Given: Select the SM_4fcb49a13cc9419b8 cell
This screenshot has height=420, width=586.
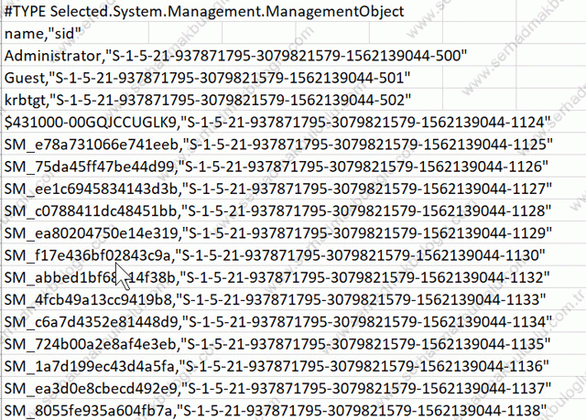Looking at the screenshot, I should click(275, 299).
